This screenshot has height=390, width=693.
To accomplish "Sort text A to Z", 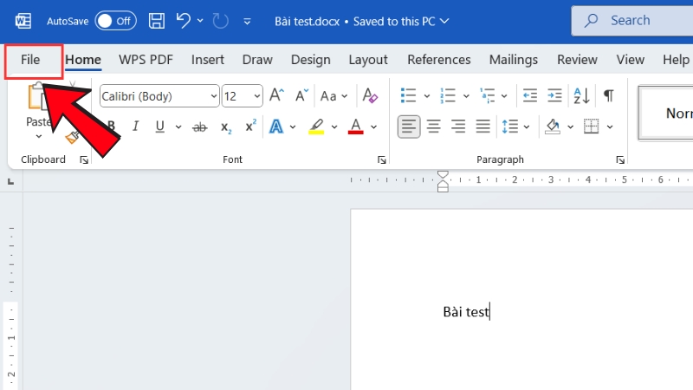I will pyautogui.click(x=581, y=95).
